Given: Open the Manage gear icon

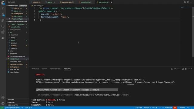Looking at the screenshot, I should pyautogui.click(x=3, y=103).
